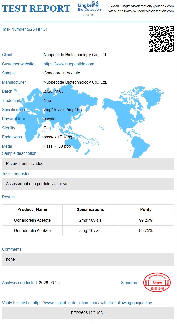The width and height of the screenshot is (177, 324).
Task: Click the 'Assessment of a peptide vial' box
Action: (x=88, y=184)
